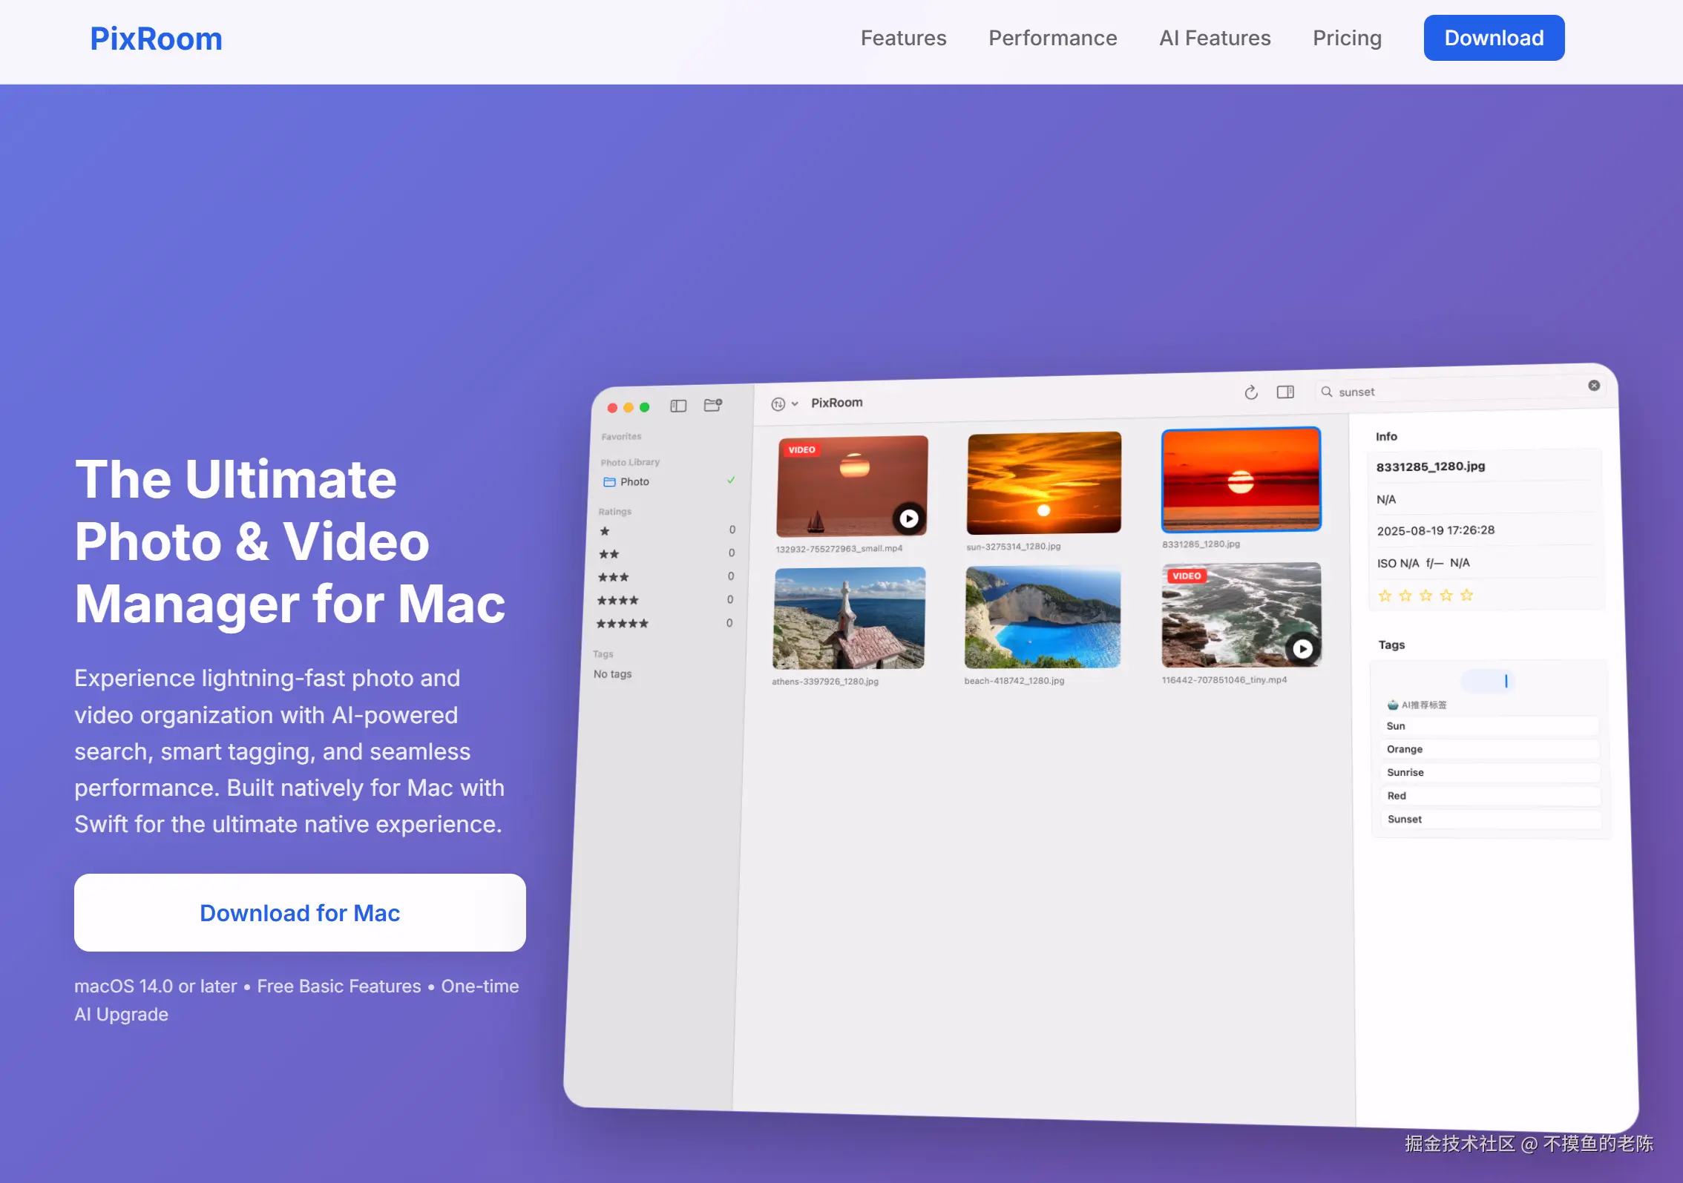
Task: Click the refresh icon in toolbar
Action: [1251, 392]
